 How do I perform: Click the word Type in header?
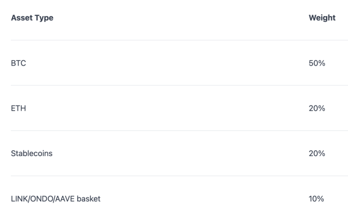pyautogui.click(x=44, y=18)
